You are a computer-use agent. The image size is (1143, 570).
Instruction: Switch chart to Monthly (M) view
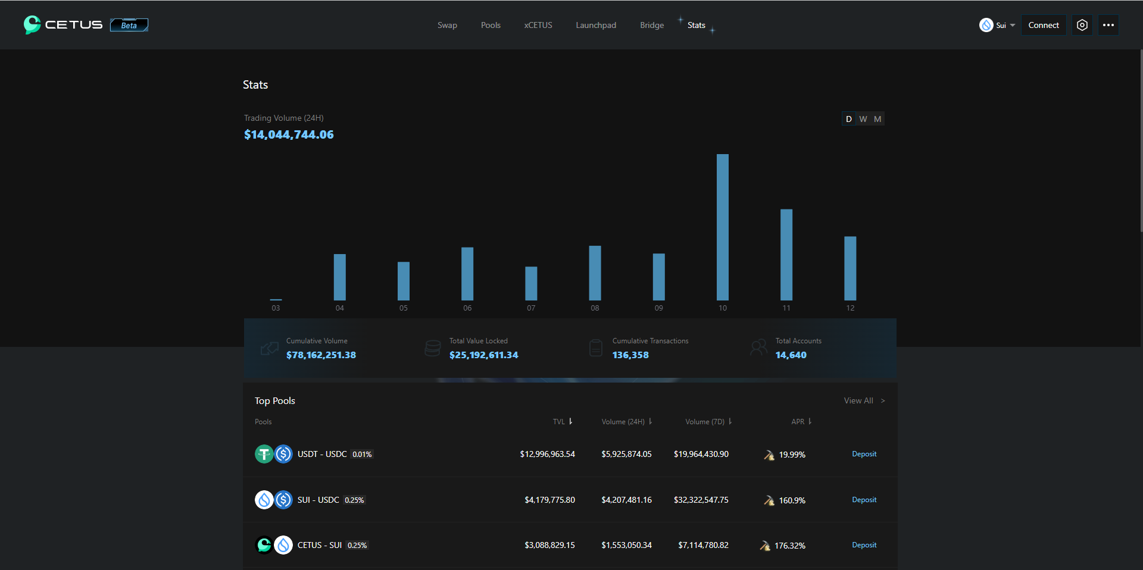[x=877, y=119]
